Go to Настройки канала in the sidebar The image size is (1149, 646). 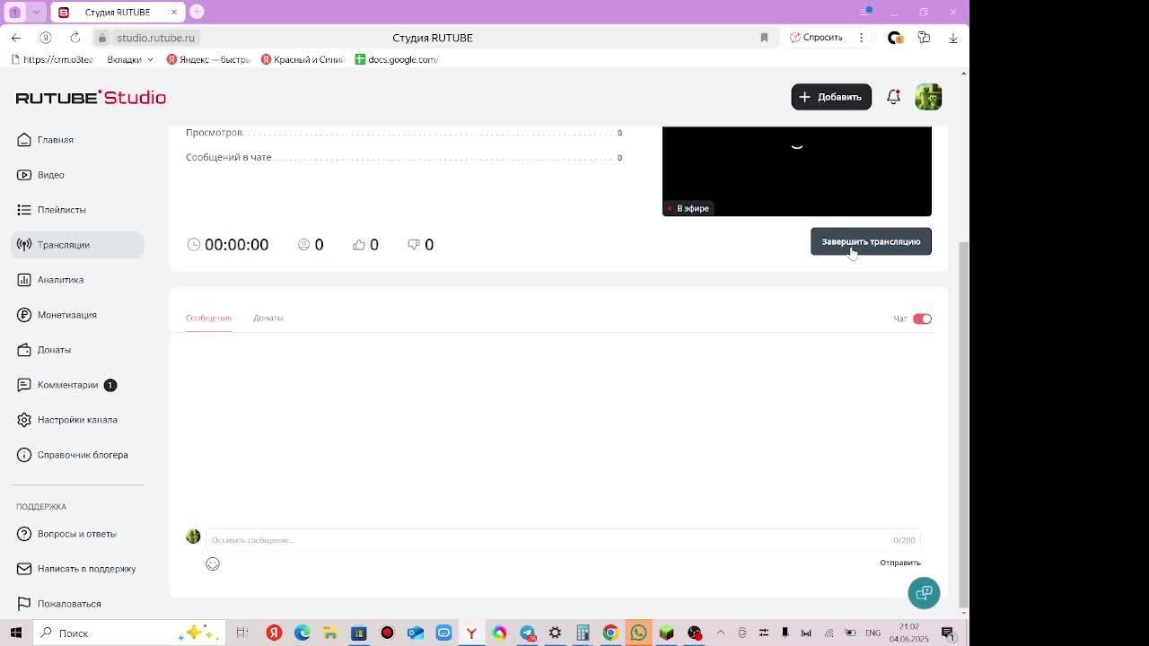tap(77, 420)
